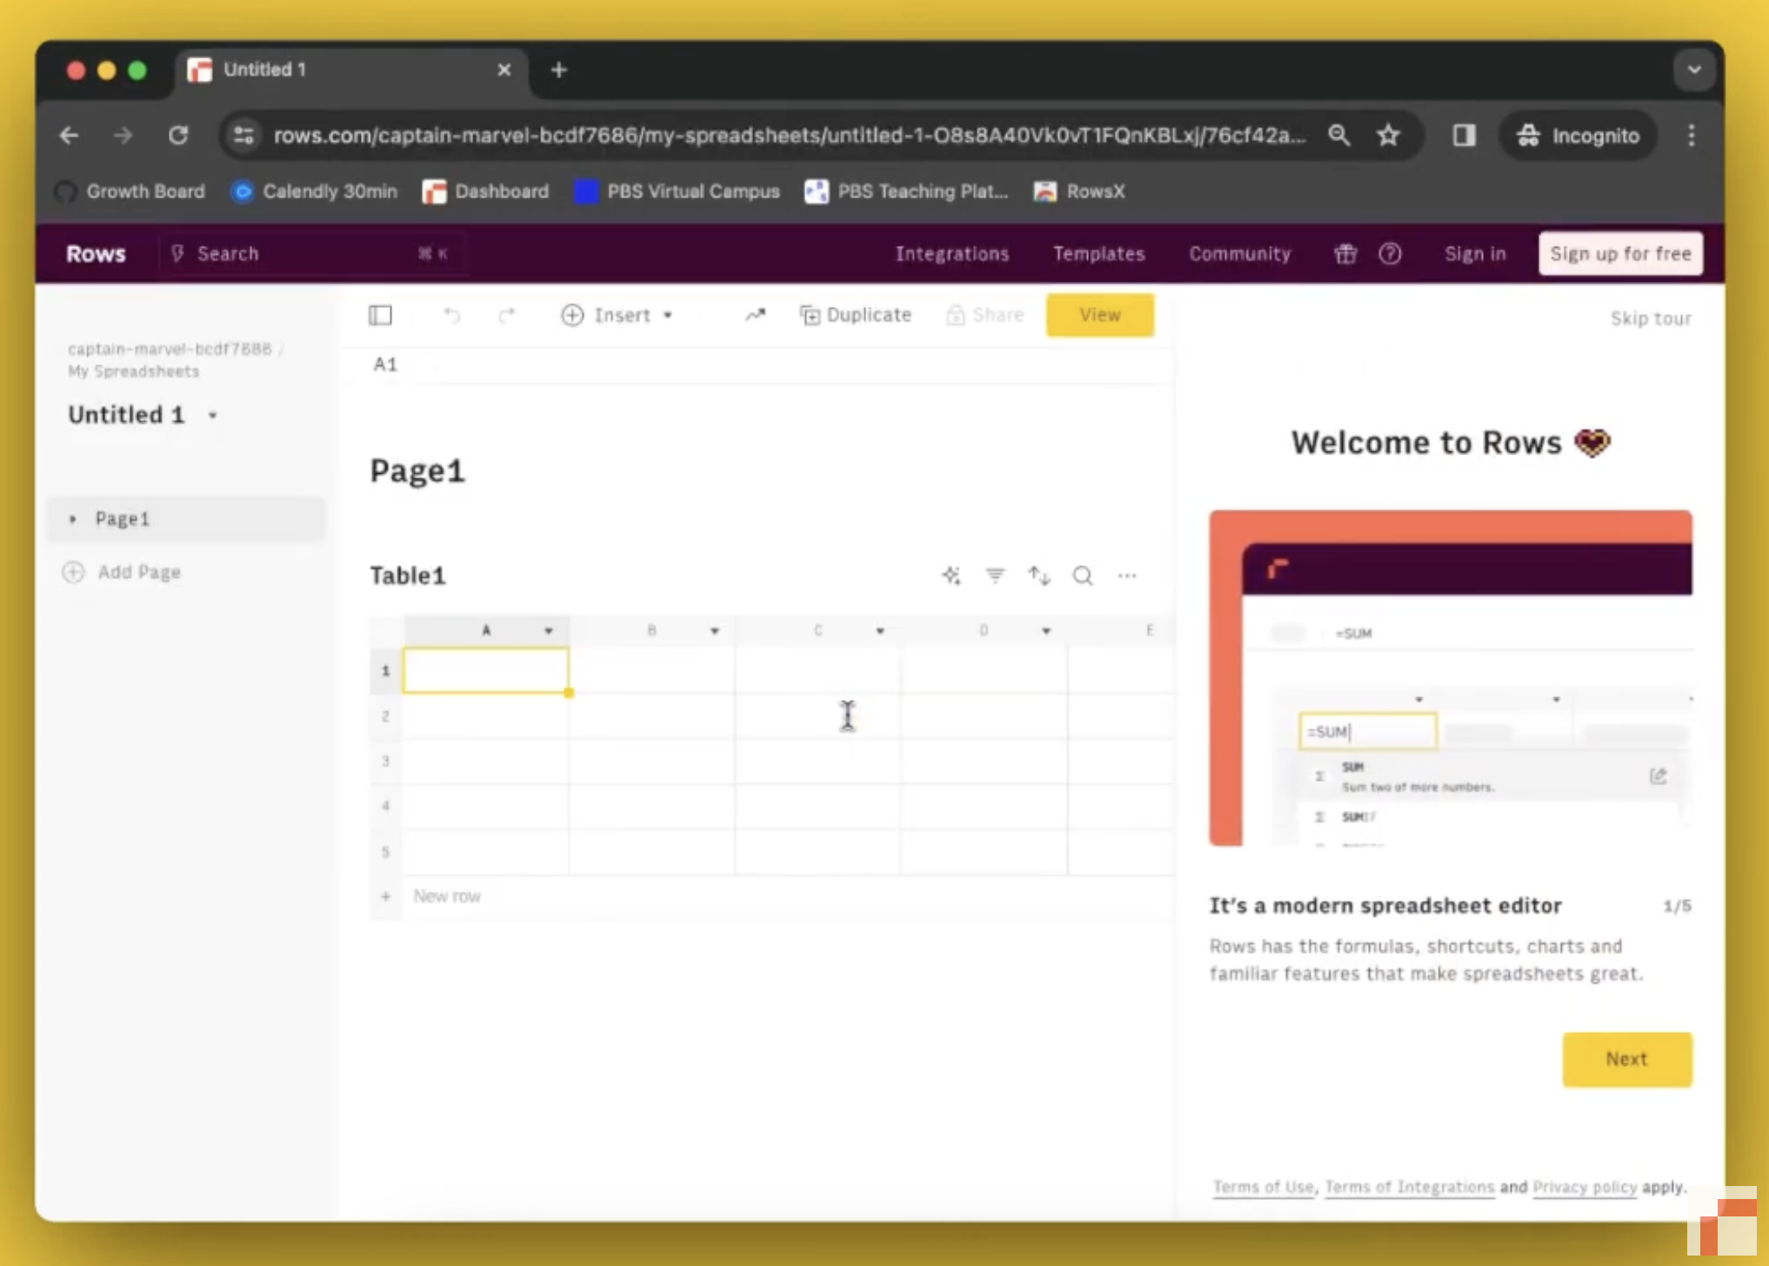
Task: Click the Table1 title text
Action: click(x=408, y=576)
